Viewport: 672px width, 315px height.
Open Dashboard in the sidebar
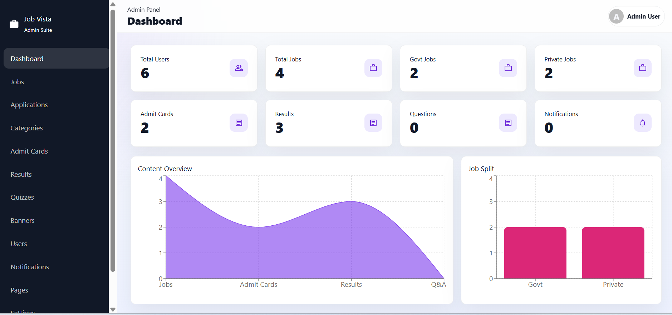click(56, 59)
